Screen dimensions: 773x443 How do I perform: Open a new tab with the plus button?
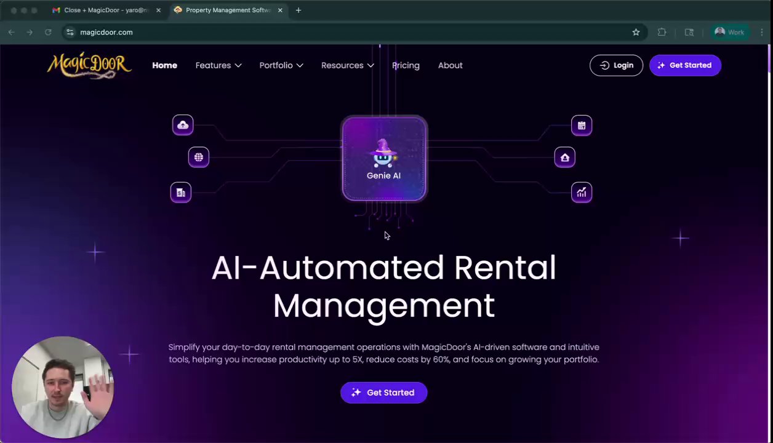point(298,10)
